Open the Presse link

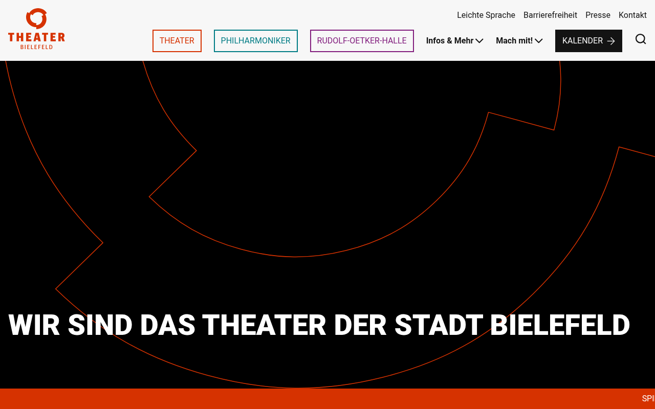(x=598, y=15)
